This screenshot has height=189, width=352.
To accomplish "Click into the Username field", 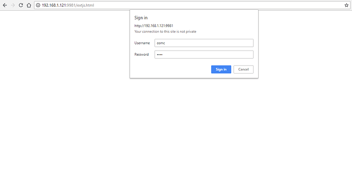I will tap(204, 43).
